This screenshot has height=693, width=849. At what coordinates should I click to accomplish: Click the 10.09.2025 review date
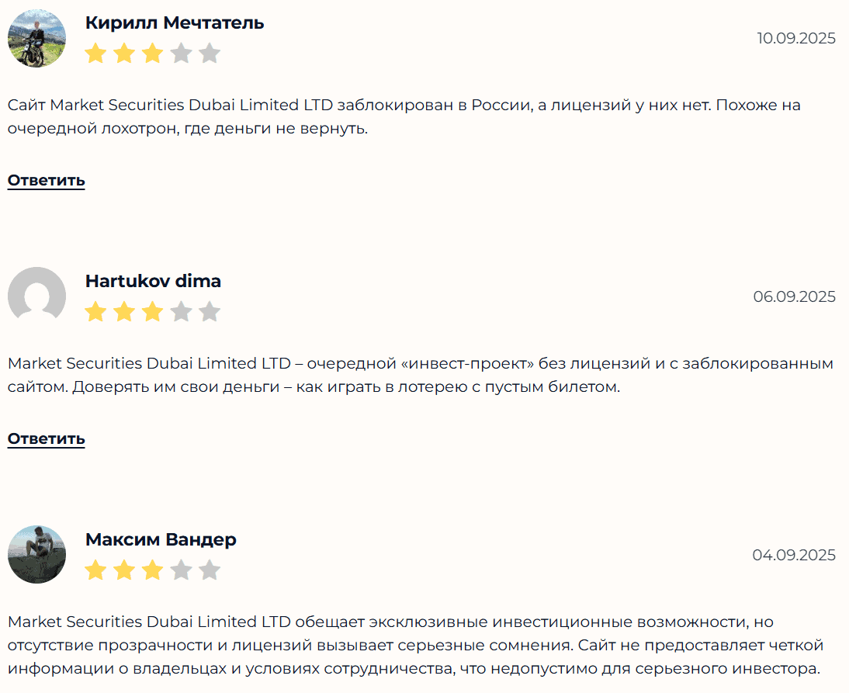tap(796, 38)
